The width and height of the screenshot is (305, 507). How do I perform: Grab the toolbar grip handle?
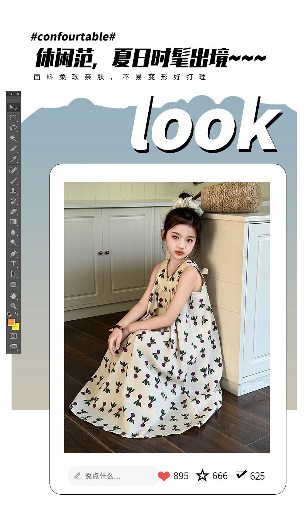14,99
